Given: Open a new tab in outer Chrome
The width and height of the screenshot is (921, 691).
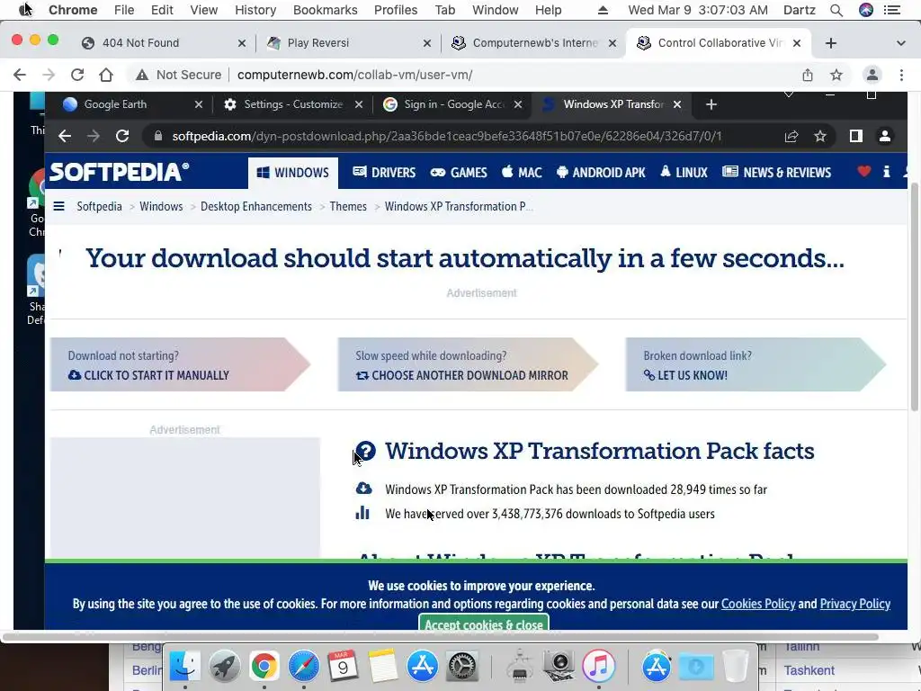Looking at the screenshot, I should [x=830, y=43].
